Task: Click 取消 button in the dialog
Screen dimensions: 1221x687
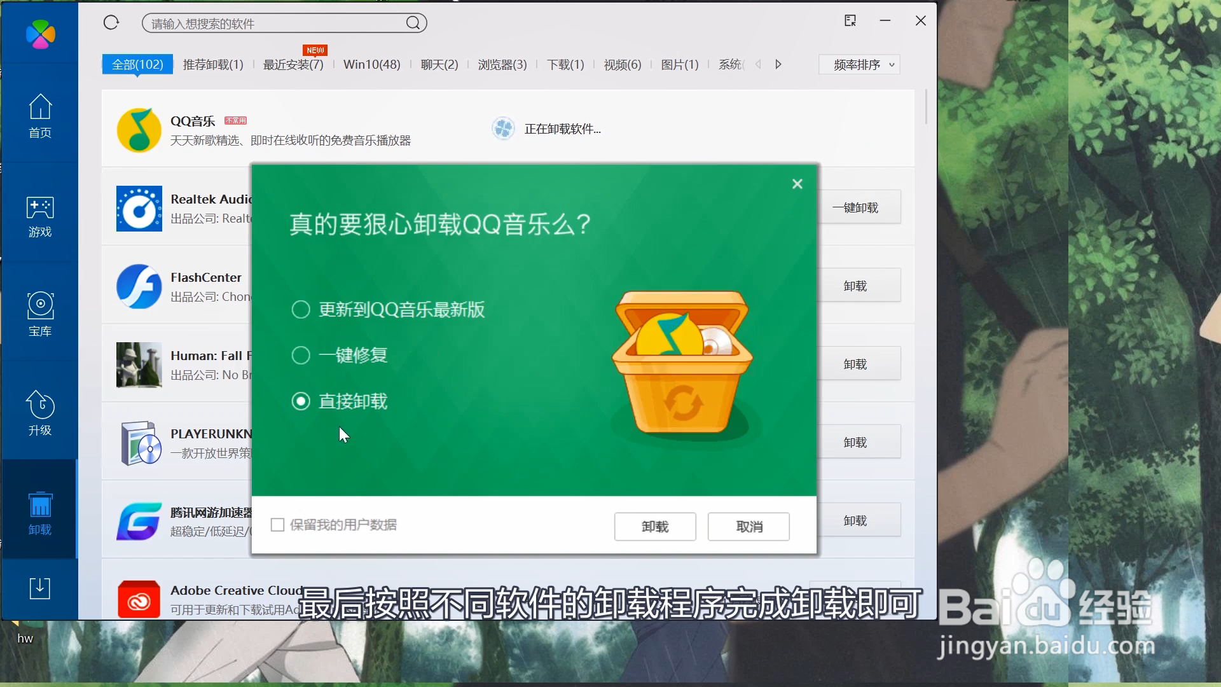Action: click(748, 527)
